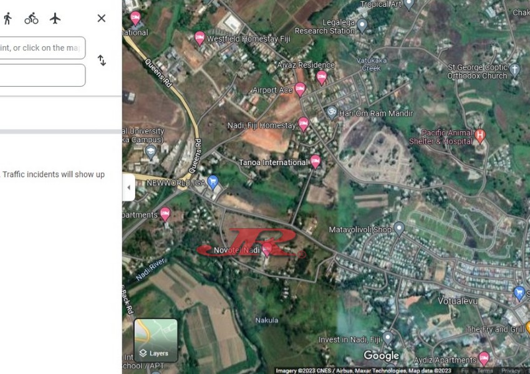This screenshot has height=374, width=530.
Task: Click the destination input field
Action: point(41,75)
